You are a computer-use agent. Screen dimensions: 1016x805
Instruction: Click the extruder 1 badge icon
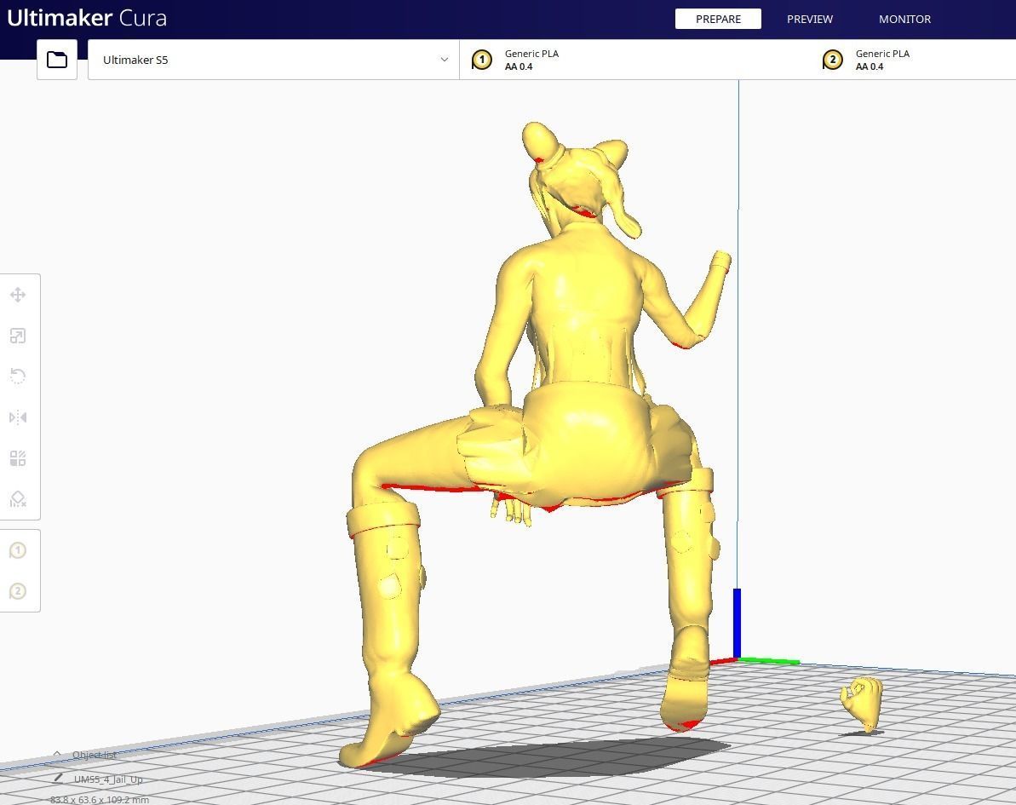pos(481,60)
